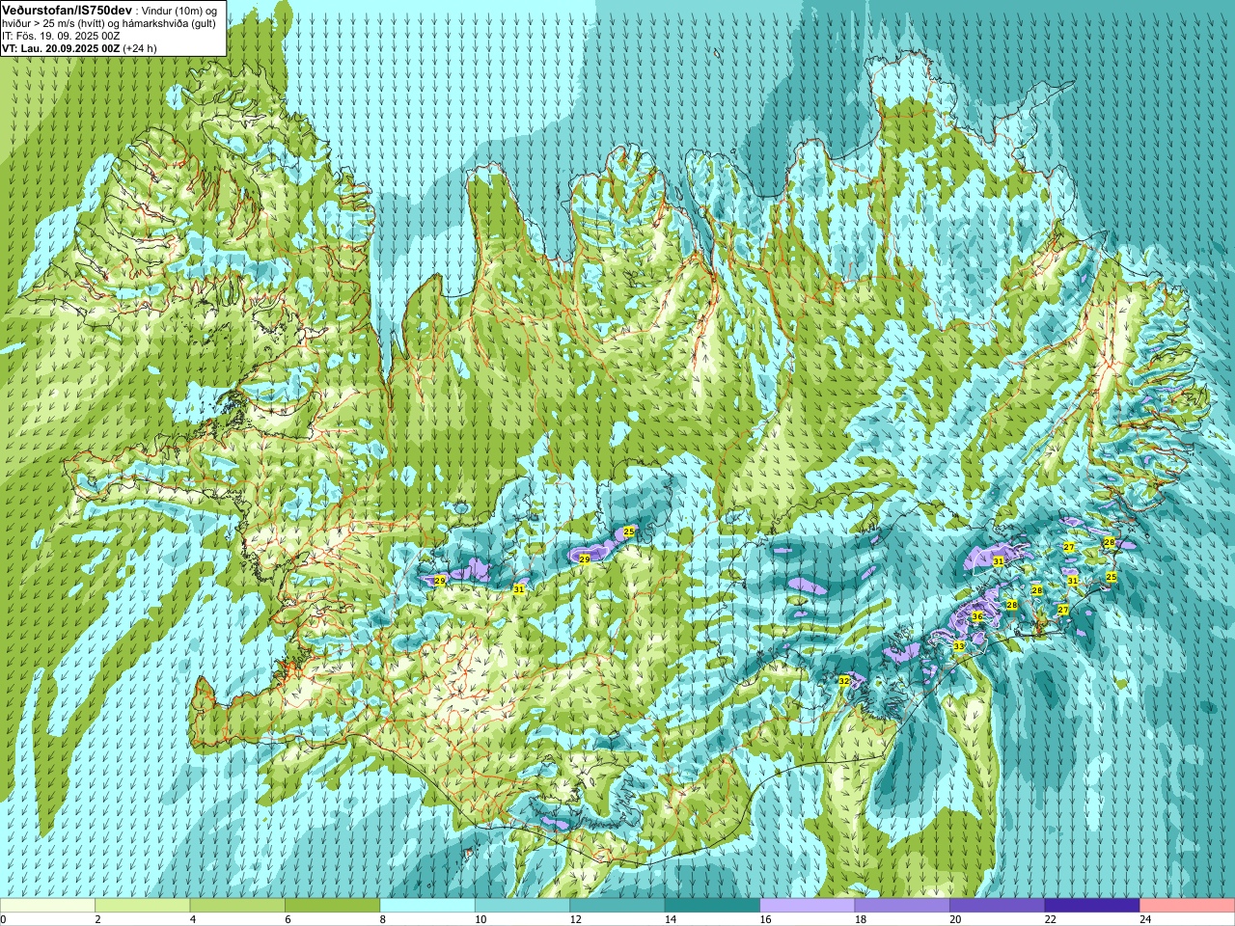Click the legend scale number 22
The height and width of the screenshot is (926, 1235).
tap(1051, 919)
